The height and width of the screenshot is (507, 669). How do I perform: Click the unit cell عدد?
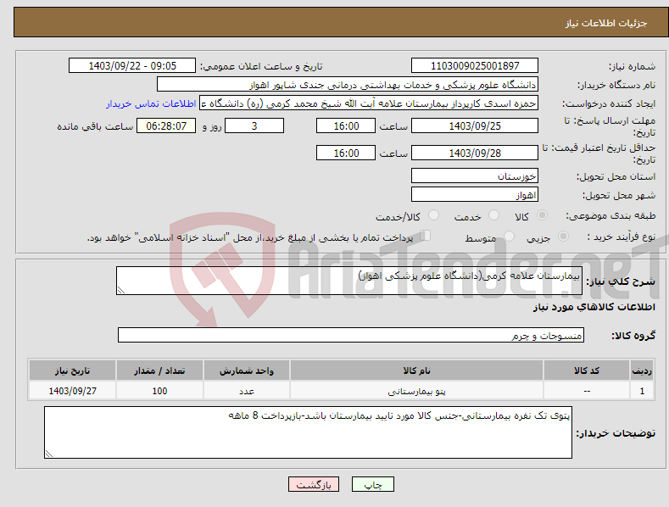(247, 391)
